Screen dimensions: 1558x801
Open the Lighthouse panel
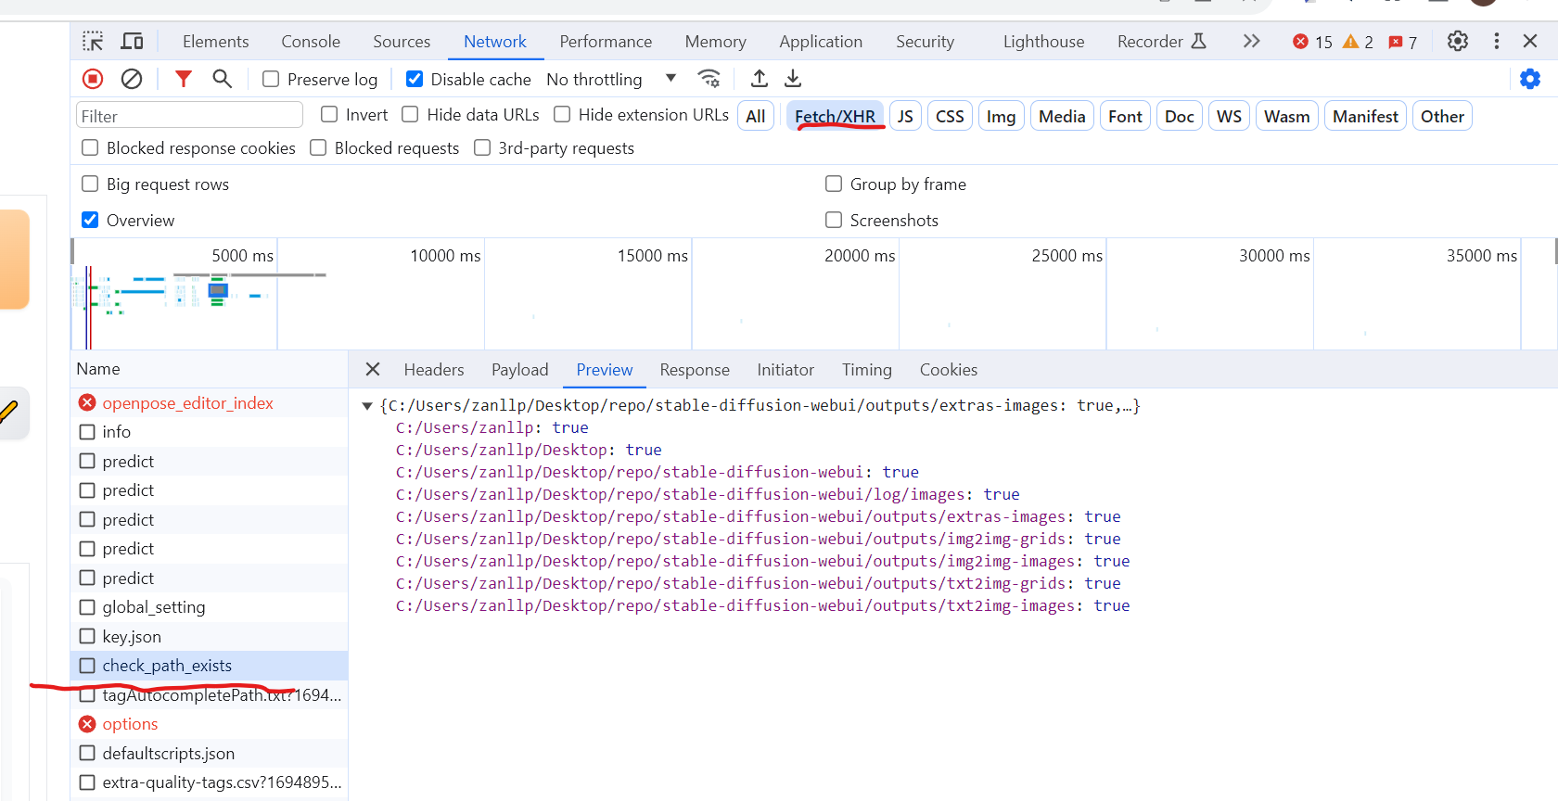click(1043, 42)
